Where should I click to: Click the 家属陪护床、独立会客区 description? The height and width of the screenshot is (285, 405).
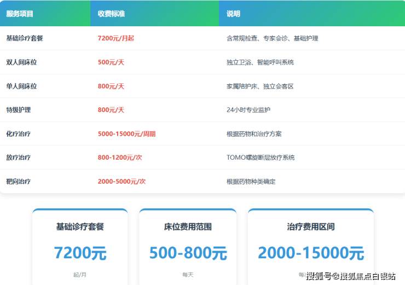260,86
